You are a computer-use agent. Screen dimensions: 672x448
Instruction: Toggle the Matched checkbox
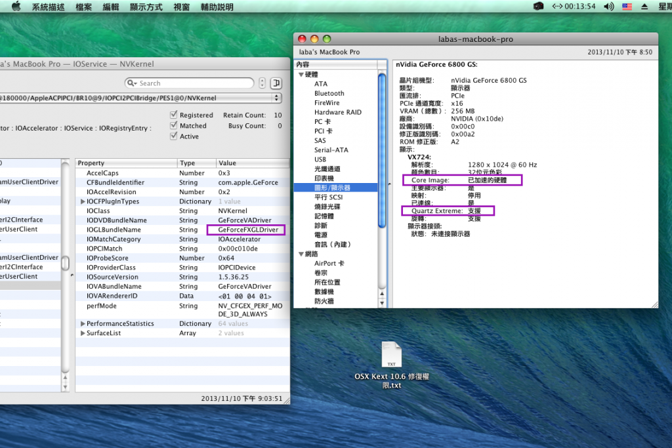173,125
